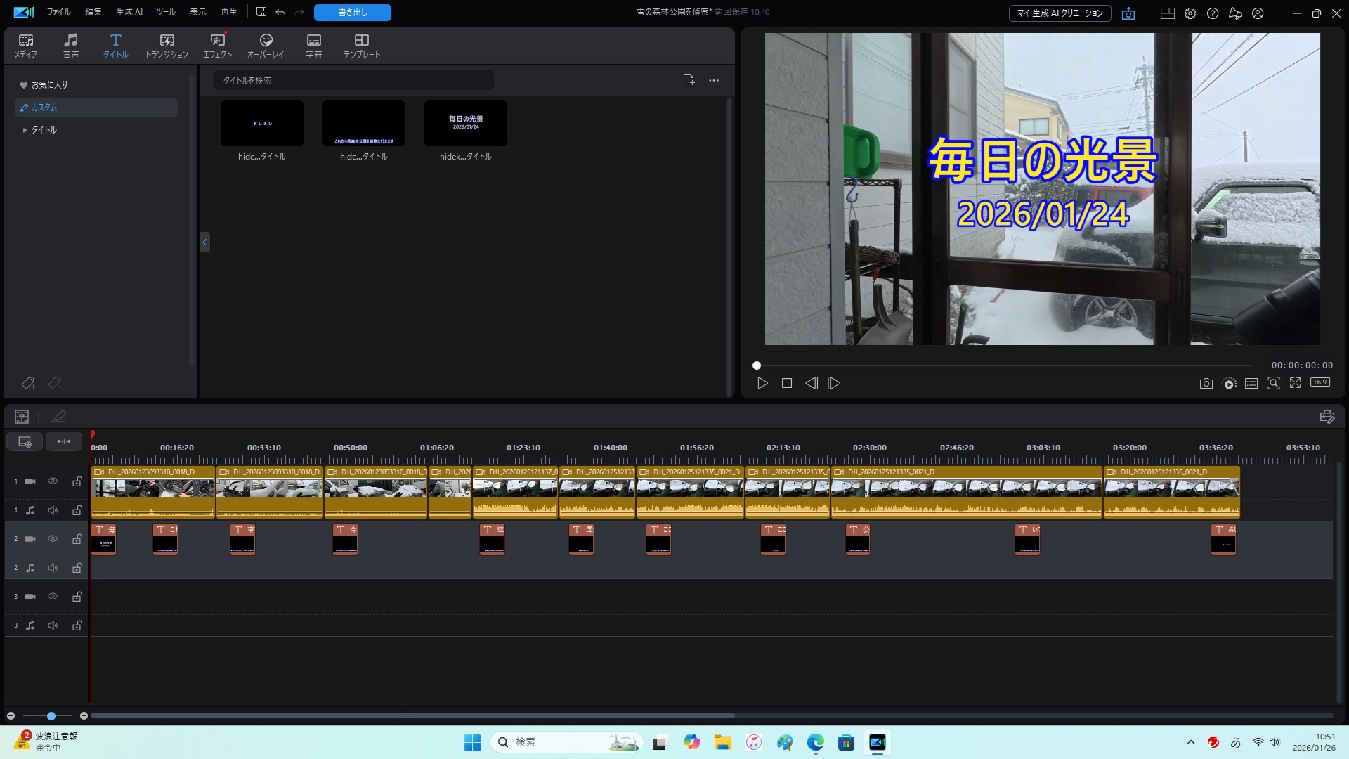Viewport: 1349px width, 759px height.
Task: Expand the タイトル tree item
Action: coord(25,130)
